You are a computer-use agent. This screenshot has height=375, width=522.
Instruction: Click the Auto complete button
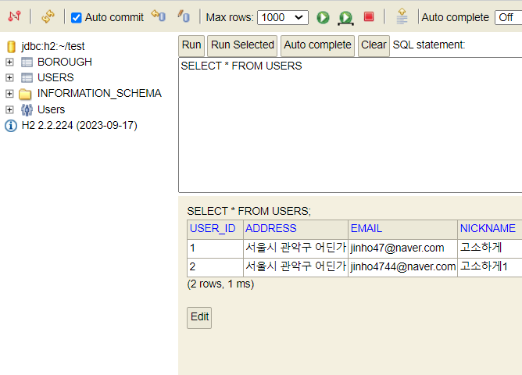pyautogui.click(x=317, y=45)
